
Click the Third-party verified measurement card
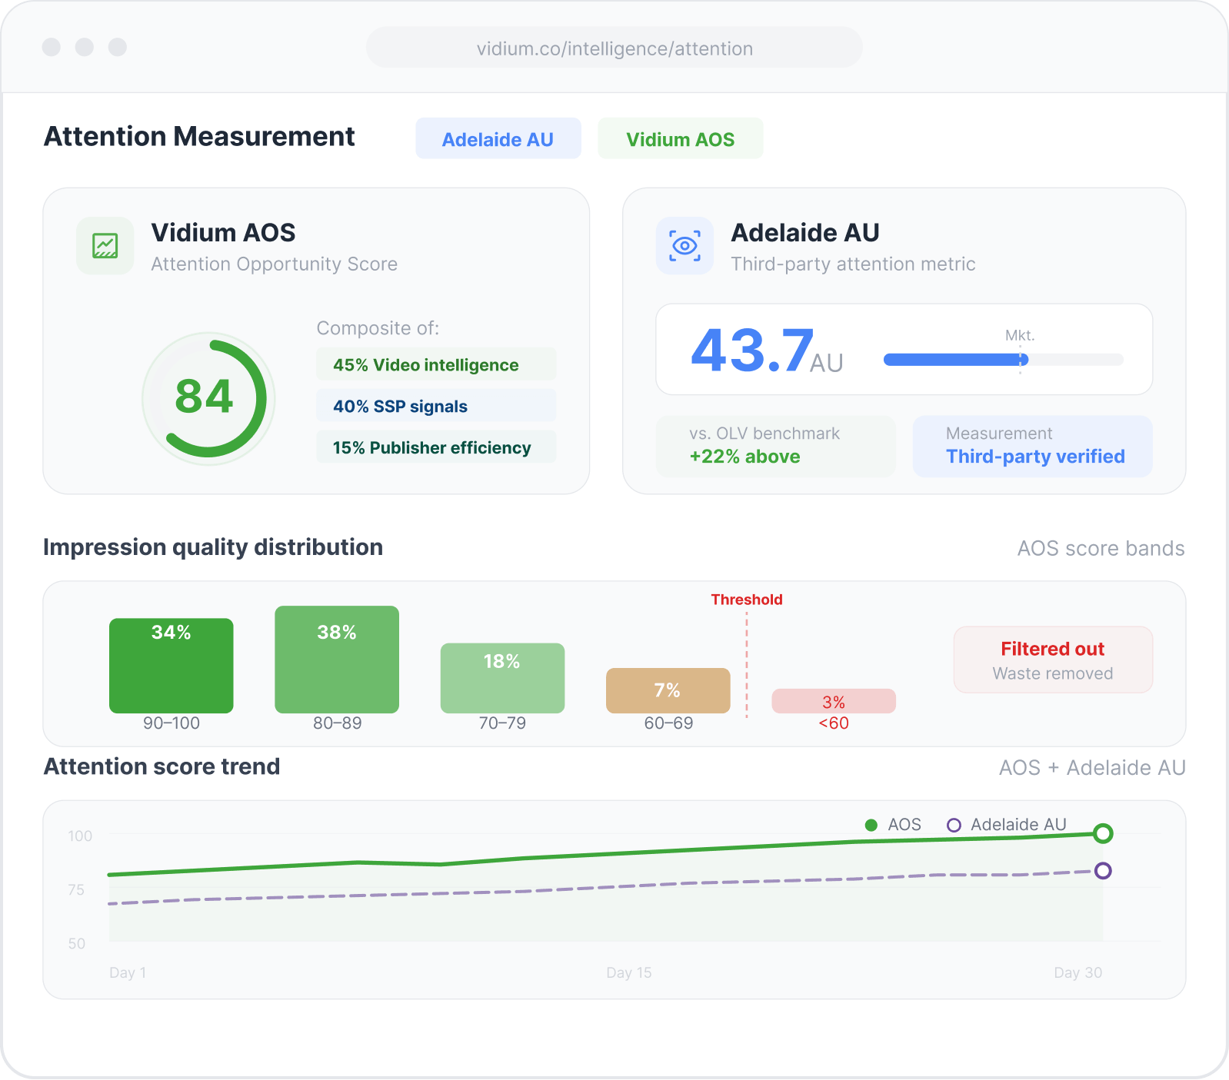1033,446
